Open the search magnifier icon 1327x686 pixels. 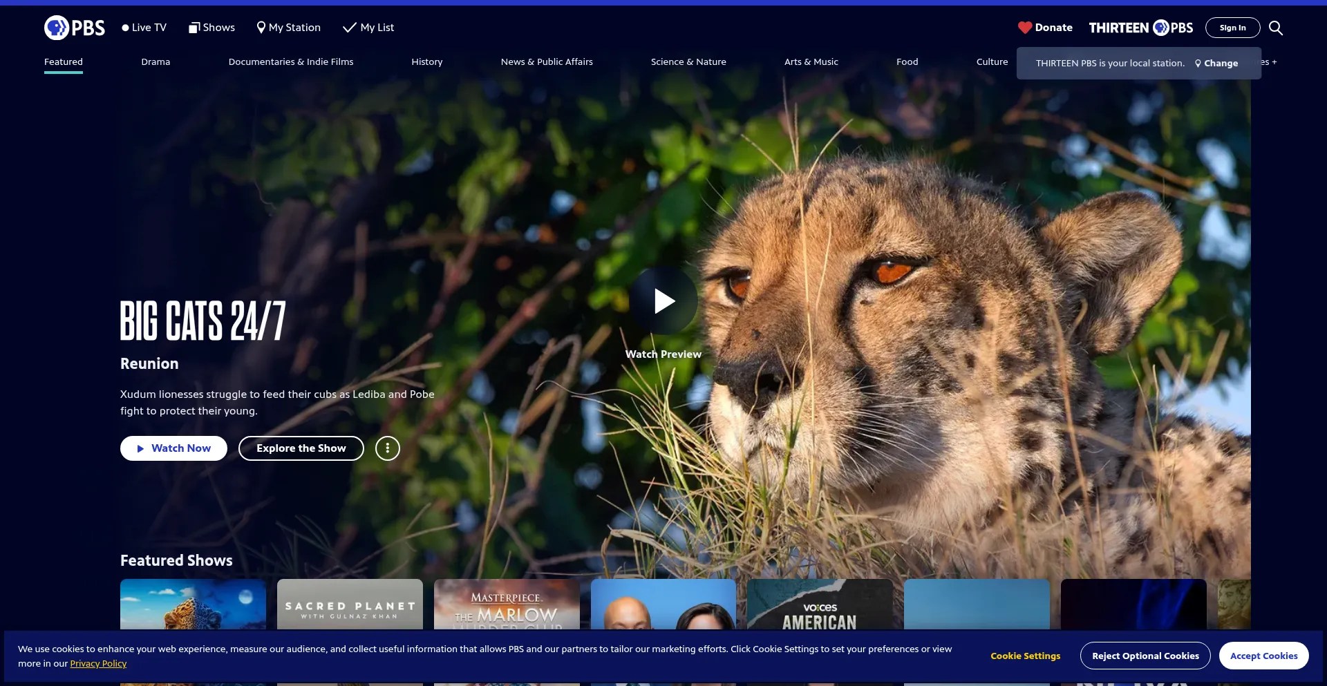tap(1276, 28)
